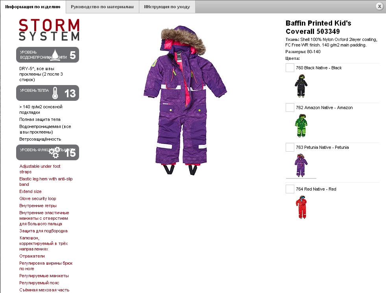Click the Storm System logo
This screenshot has height=293, width=386.
(x=49, y=30)
